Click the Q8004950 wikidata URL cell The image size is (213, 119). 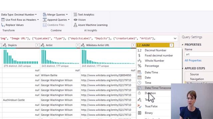click(x=108, y=75)
